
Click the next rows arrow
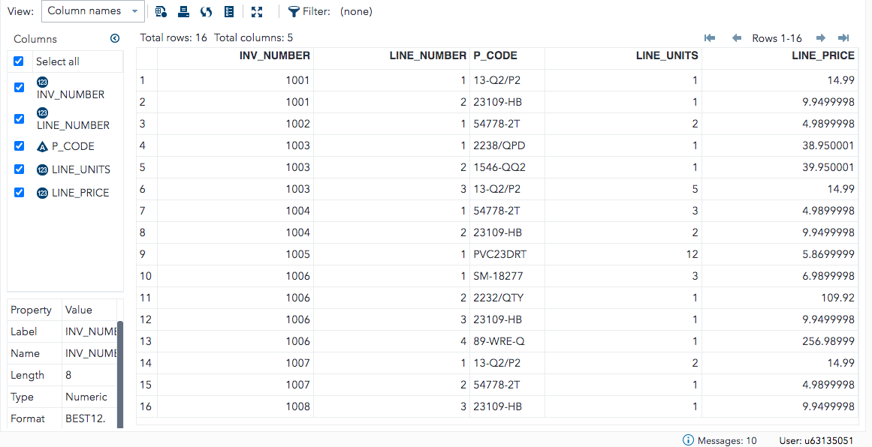(820, 37)
